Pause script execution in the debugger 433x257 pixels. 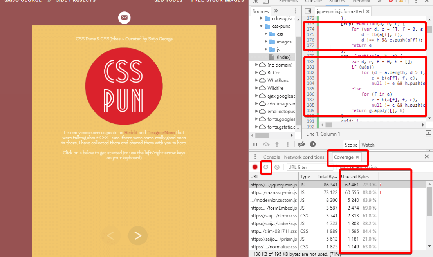pos(255,144)
